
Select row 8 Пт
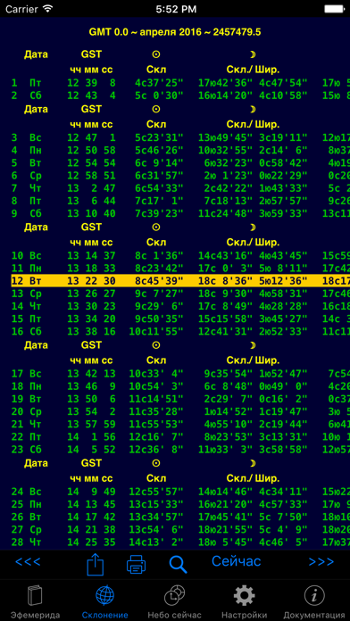(180, 201)
